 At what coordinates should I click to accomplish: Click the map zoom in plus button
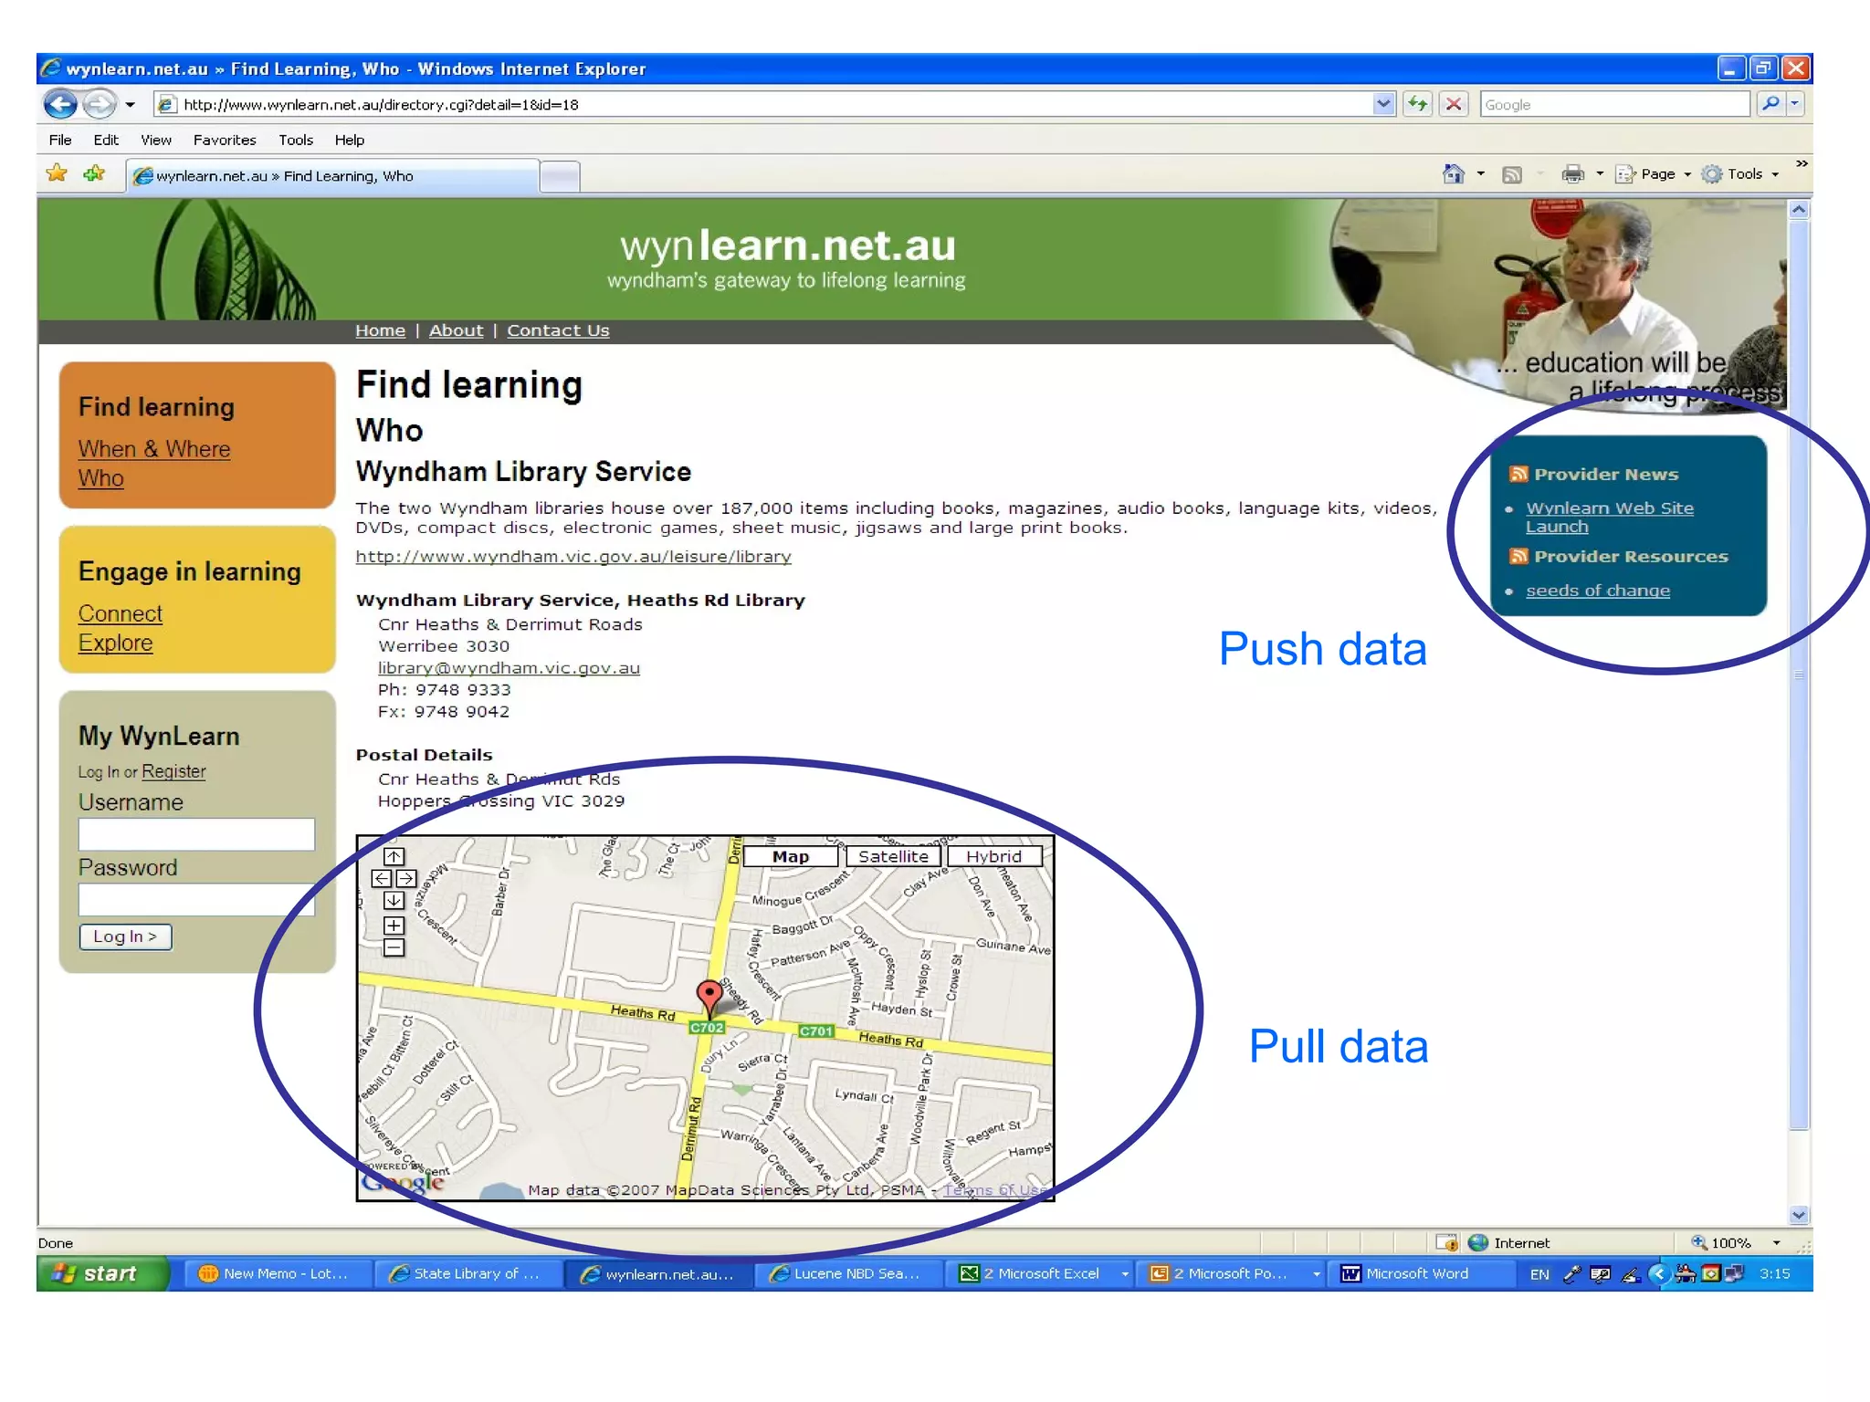pos(394,926)
